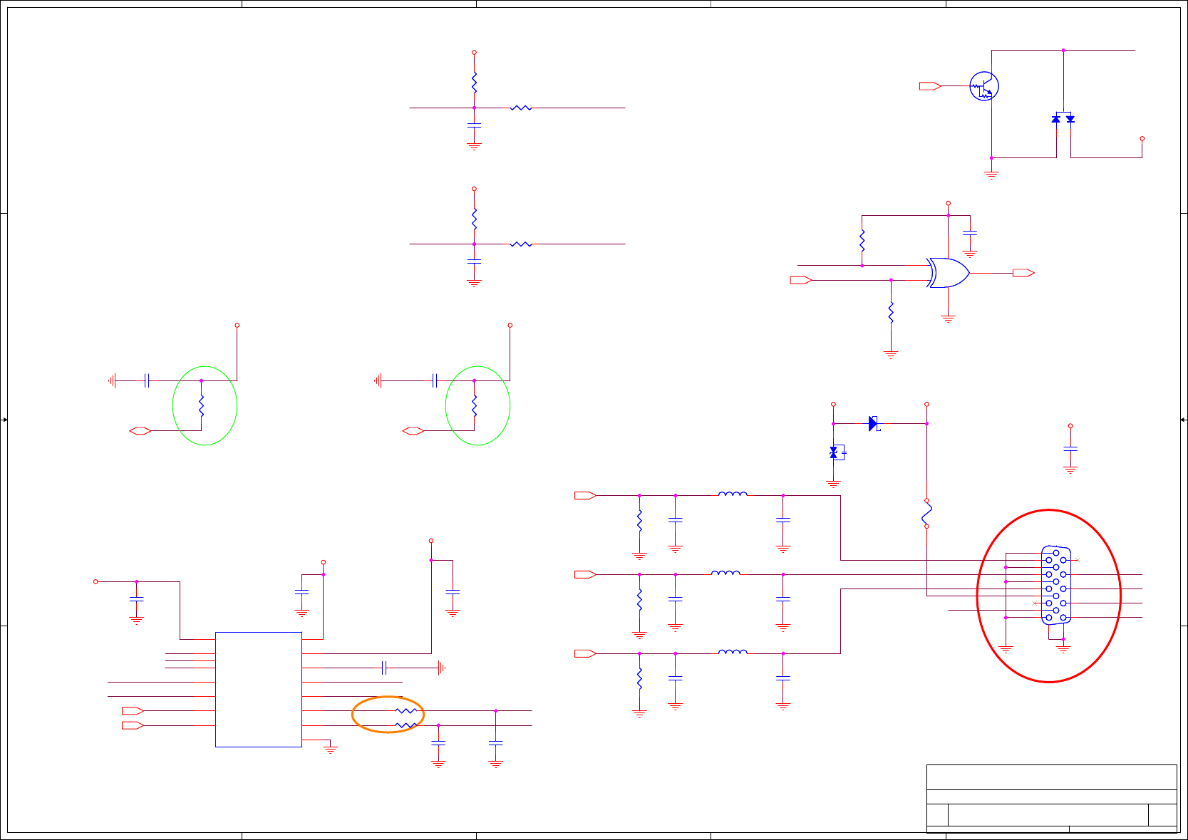Click the Schottky diode symbol
The height and width of the screenshot is (840, 1188).
(874, 424)
